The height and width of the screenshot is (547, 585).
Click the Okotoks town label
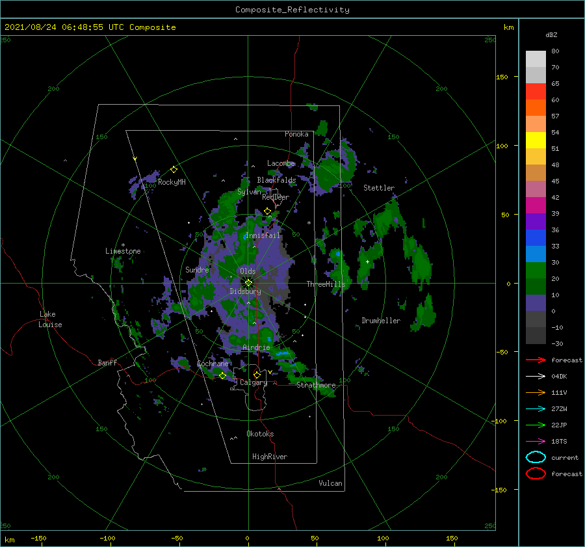coord(260,434)
